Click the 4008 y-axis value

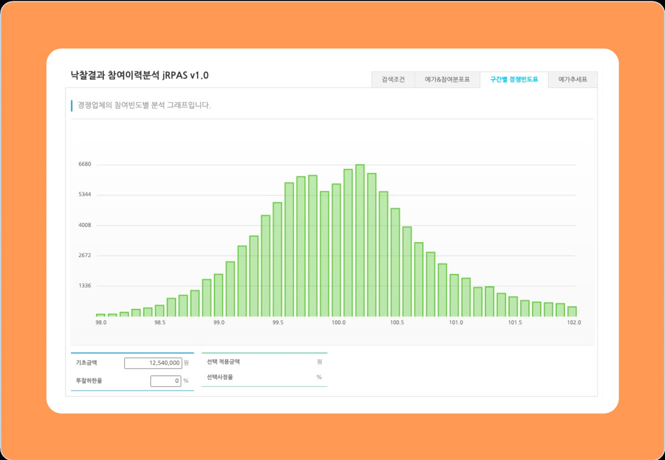(86, 225)
